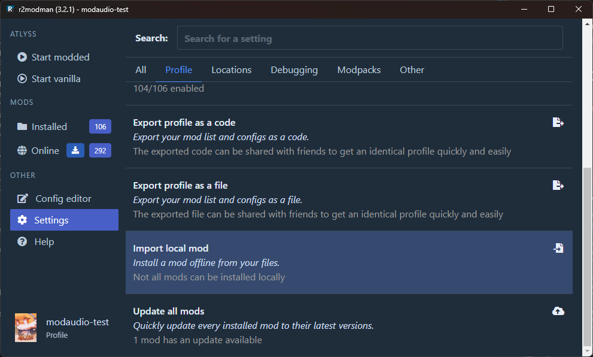Open the Installed mods list

[x=49, y=127]
